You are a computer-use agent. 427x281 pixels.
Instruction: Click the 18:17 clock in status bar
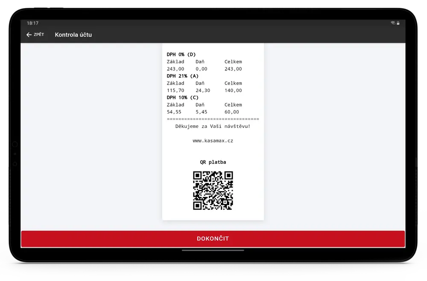pos(33,23)
